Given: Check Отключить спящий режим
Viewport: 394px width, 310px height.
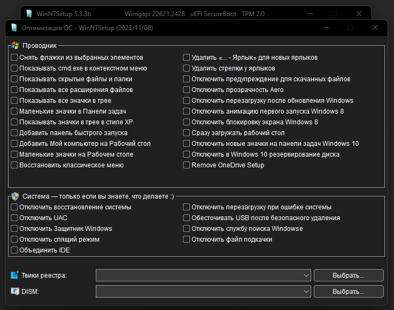Looking at the screenshot, I should coord(15,239).
